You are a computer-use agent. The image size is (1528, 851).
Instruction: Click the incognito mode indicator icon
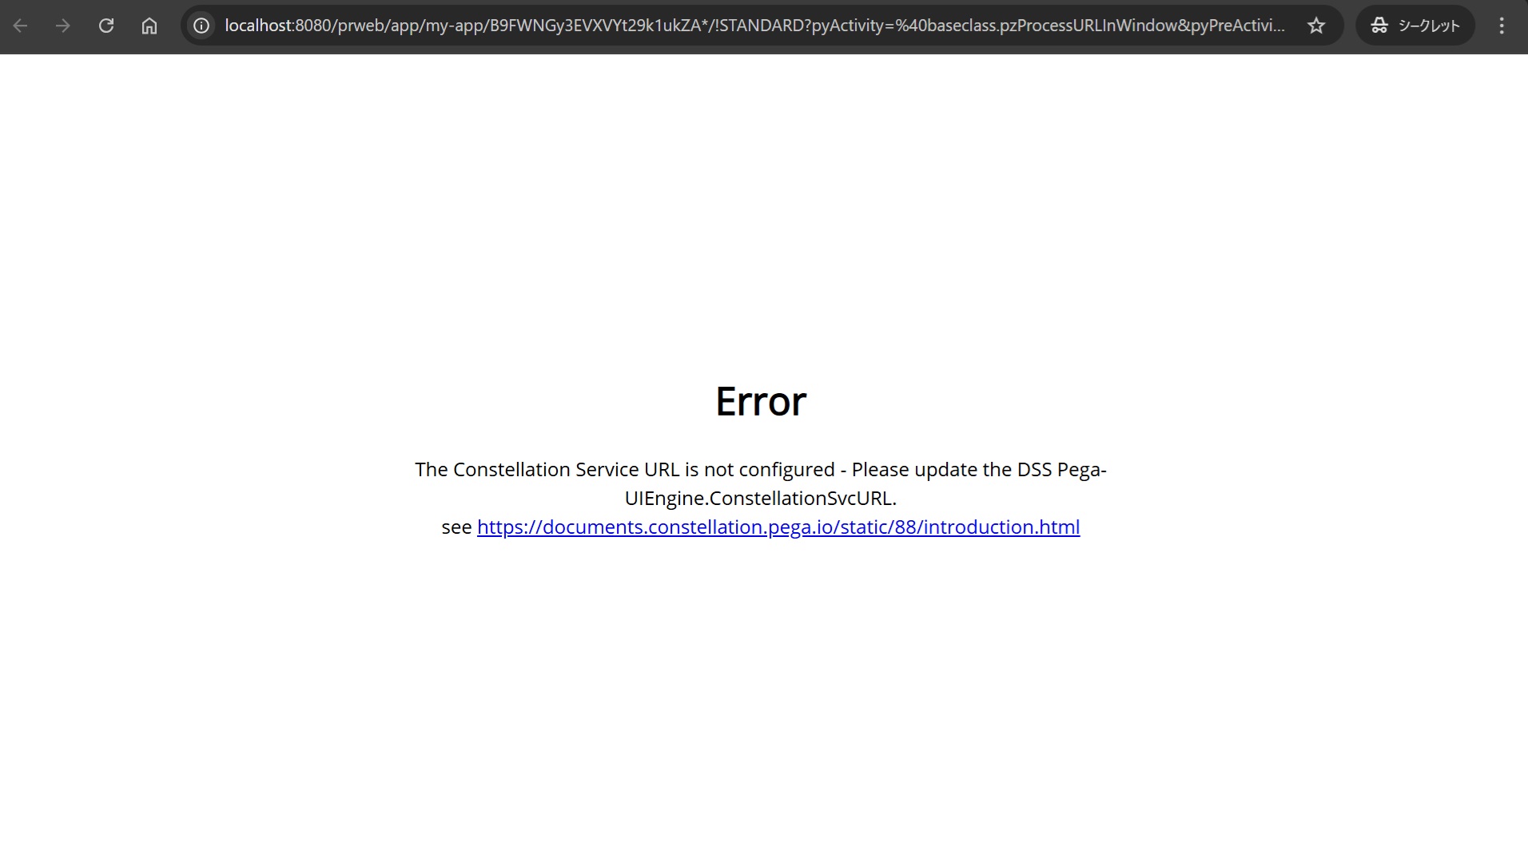coord(1379,26)
